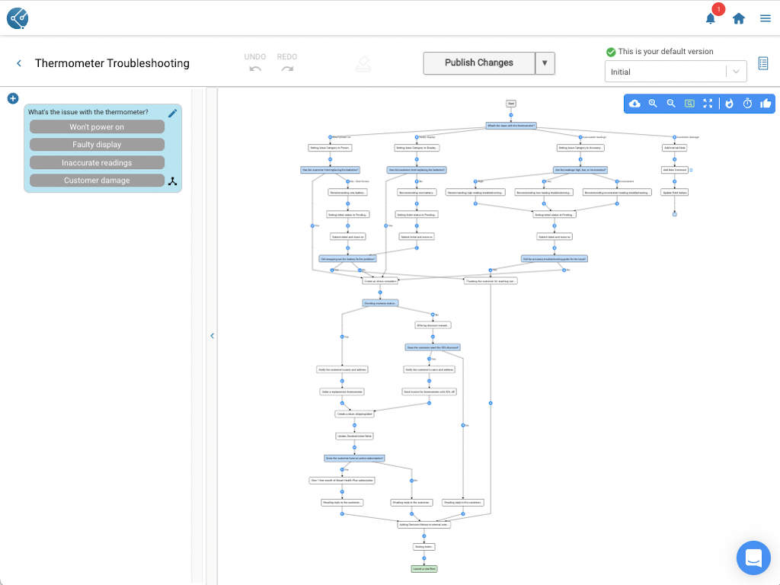
Task: Collapse the left panel with the chevron
Action: [212, 336]
